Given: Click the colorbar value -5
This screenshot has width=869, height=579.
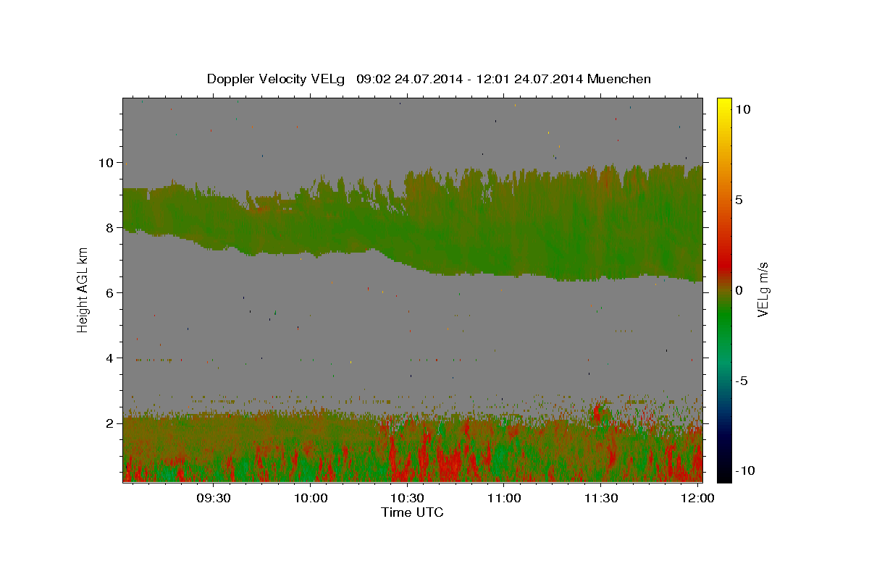Looking at the screenshot, I should point(742,381).
